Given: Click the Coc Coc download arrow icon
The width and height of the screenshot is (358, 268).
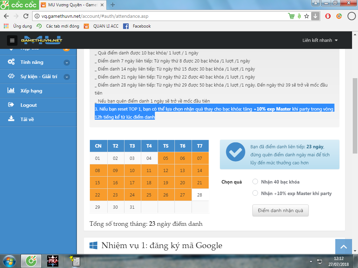Looking at the screenshot, I should coord(315,16).
